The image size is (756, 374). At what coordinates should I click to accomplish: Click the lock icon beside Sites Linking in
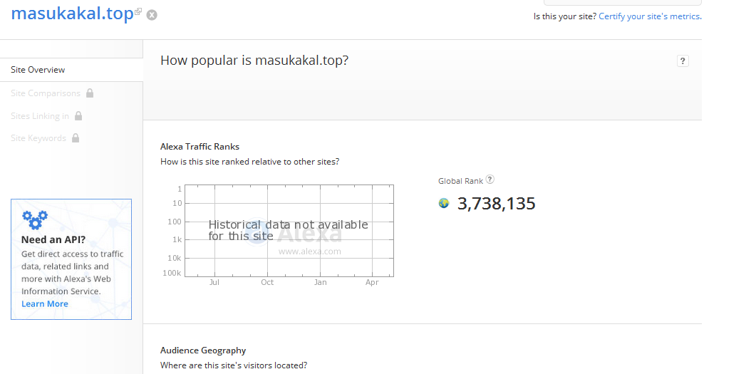(x=78, y=115)
